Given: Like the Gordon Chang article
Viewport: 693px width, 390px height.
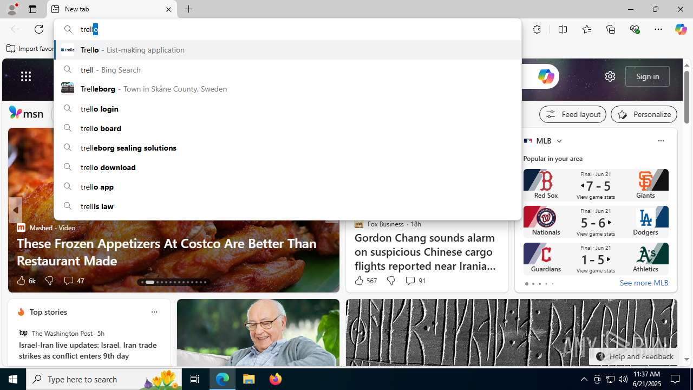Looking at the screenshot, I should point(365,281).
